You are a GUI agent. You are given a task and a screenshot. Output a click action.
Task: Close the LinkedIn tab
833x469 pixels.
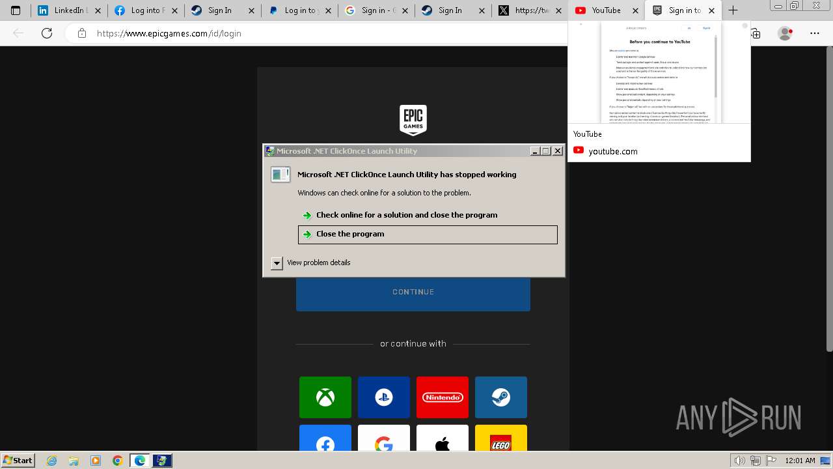(98, 10)
